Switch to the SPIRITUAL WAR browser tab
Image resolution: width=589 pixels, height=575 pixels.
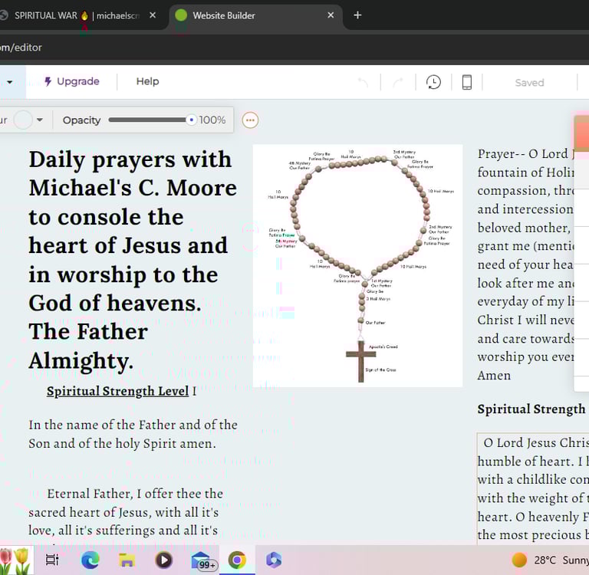77,15
